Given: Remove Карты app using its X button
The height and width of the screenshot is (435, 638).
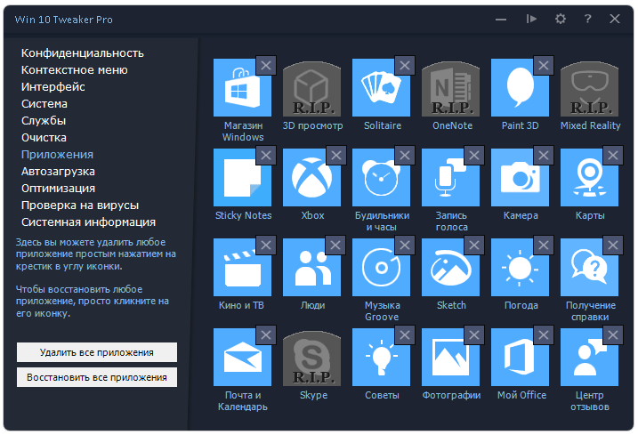Looking at the screenshot, I should click(613, 156).
